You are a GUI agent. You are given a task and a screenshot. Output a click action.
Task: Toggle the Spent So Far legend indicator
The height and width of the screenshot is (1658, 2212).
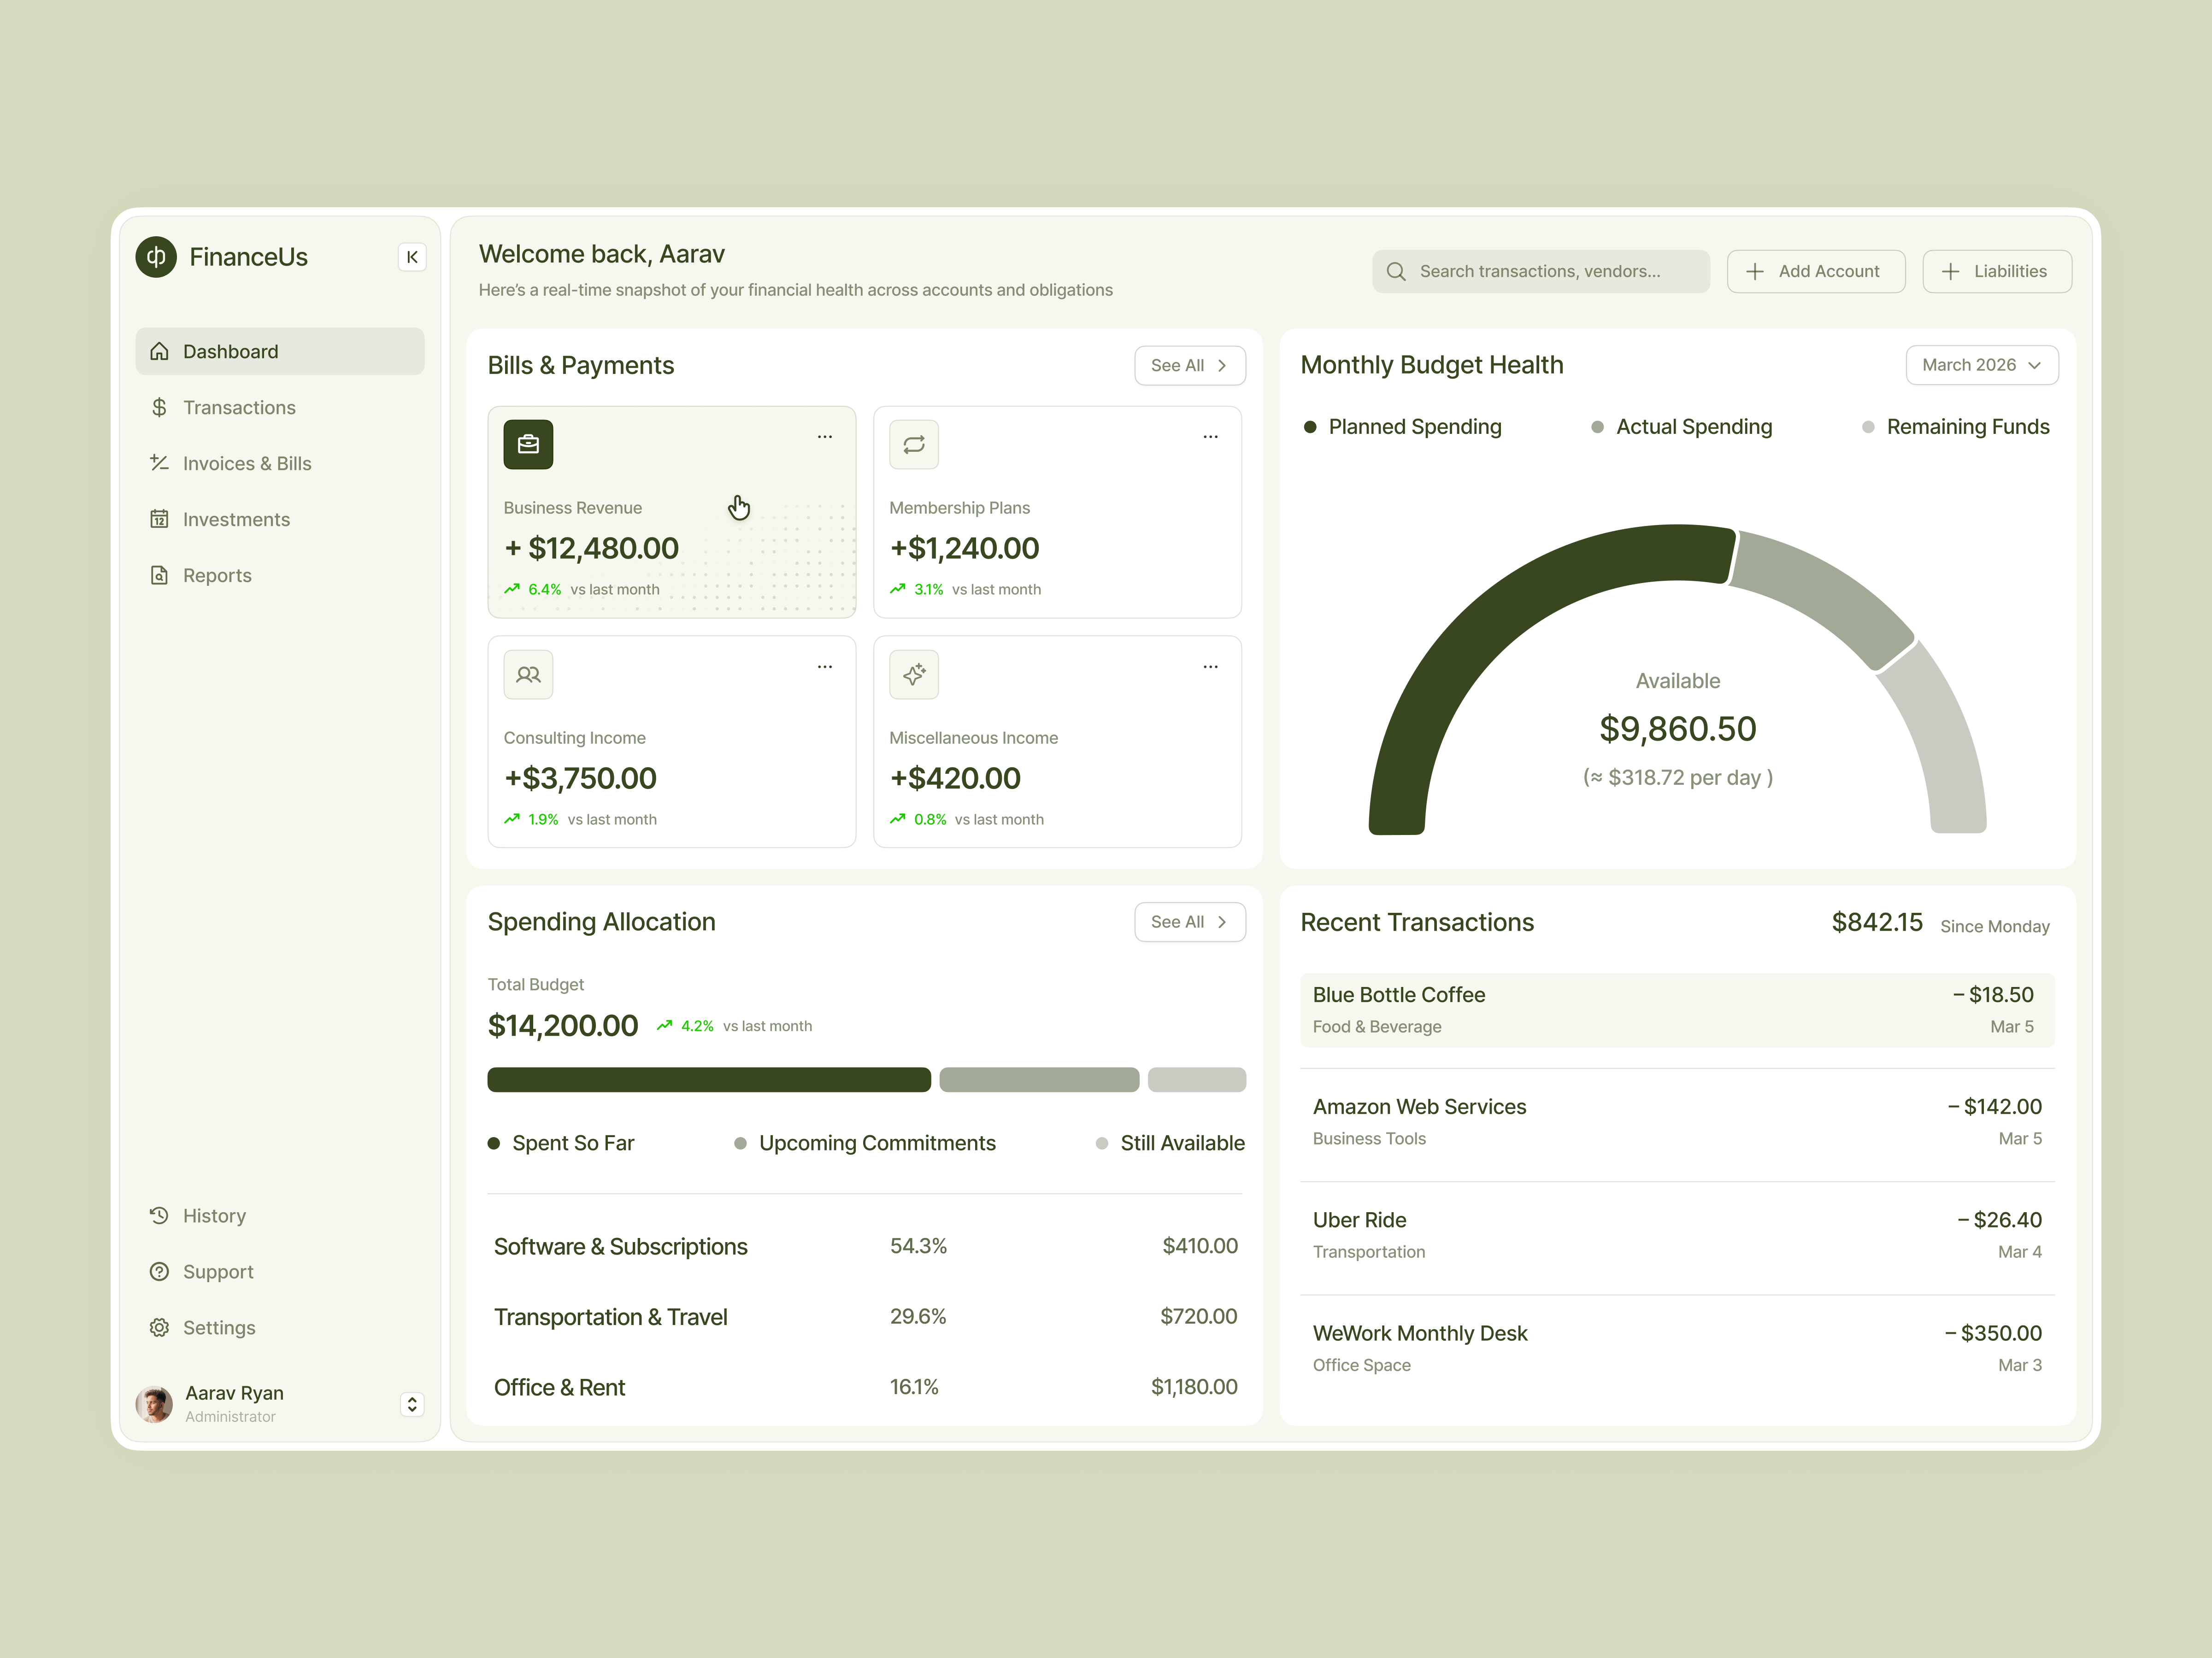coord(494,1142)
